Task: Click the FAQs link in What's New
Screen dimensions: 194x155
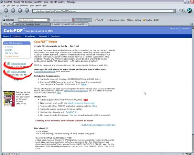Action: click(x=94, y=106)
